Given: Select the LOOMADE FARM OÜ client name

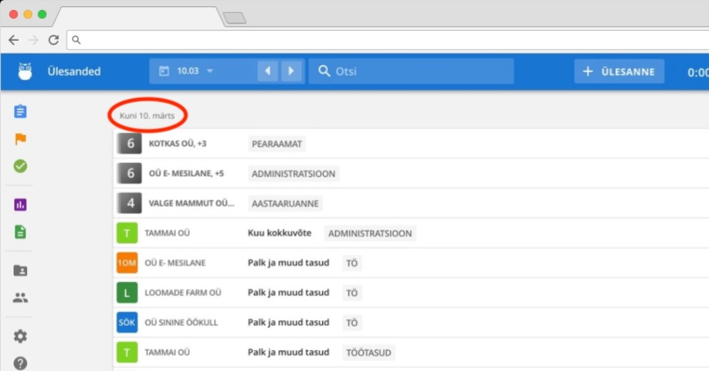Looking at the screenshot, I should point(183,293).
